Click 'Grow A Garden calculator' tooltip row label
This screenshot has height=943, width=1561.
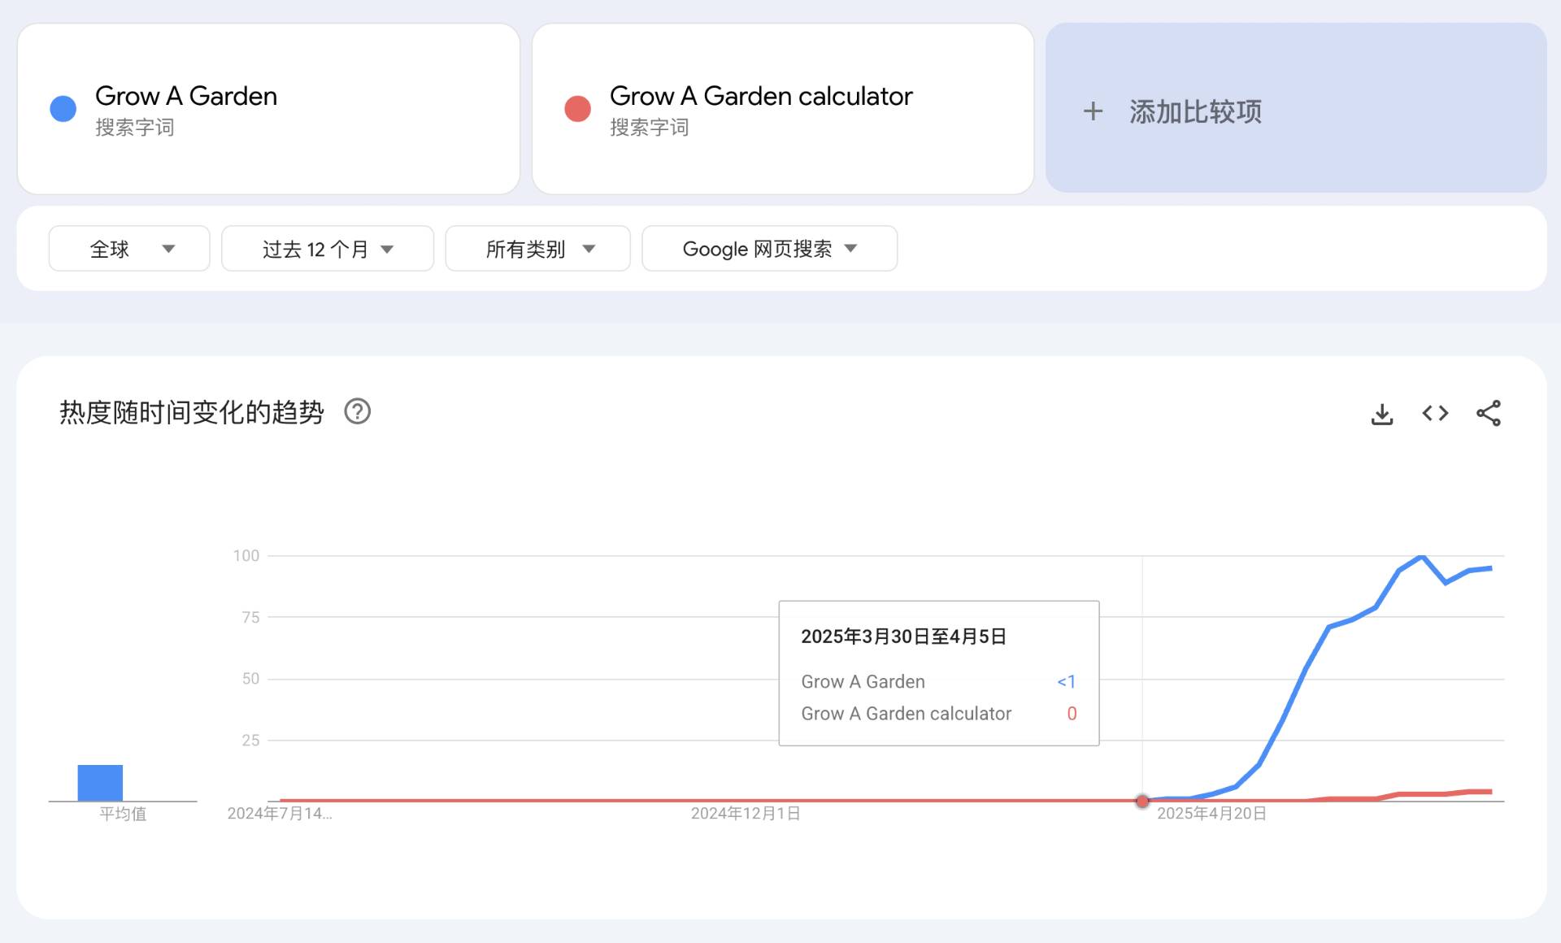tap(906, 713)
